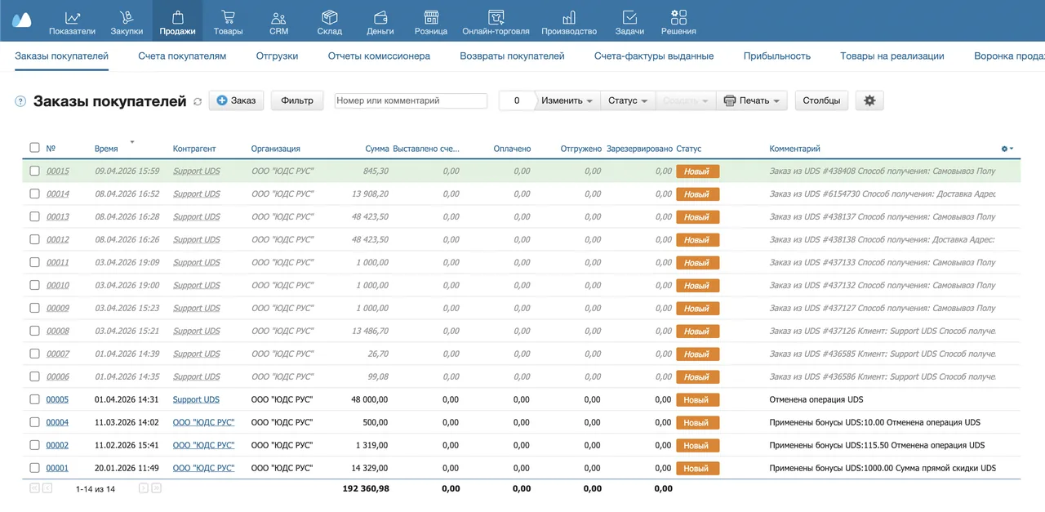Viewport: 1045px width, 512px height.
Task: Click the Новый status badge for order 00004
Action: [697, 423]
